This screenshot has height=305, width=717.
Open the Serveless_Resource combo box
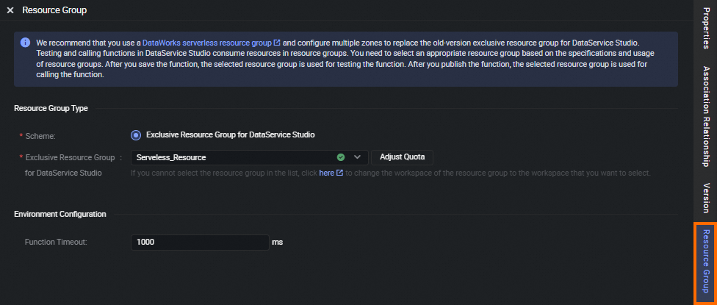click(x=235, y=157)
